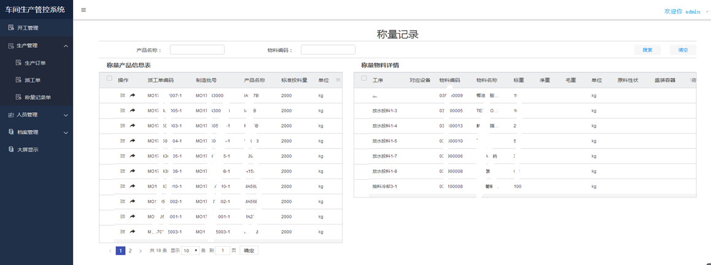Check the select-all box in 称量物料详情 header
This screenshot has height=265, width=711.
[364, 79]
